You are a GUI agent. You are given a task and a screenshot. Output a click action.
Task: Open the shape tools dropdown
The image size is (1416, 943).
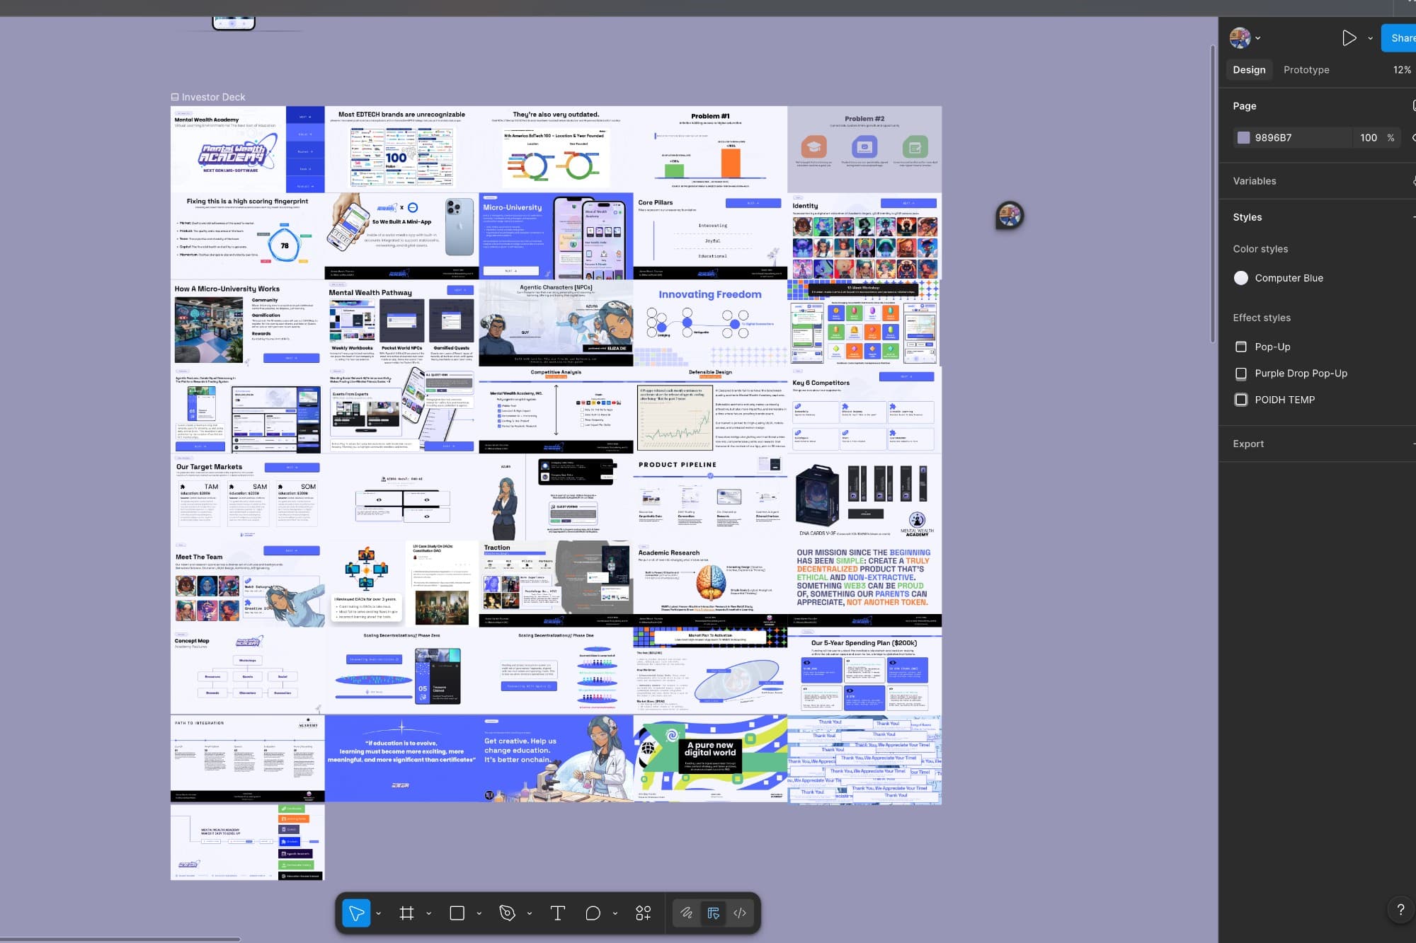(x=479, y=913)
